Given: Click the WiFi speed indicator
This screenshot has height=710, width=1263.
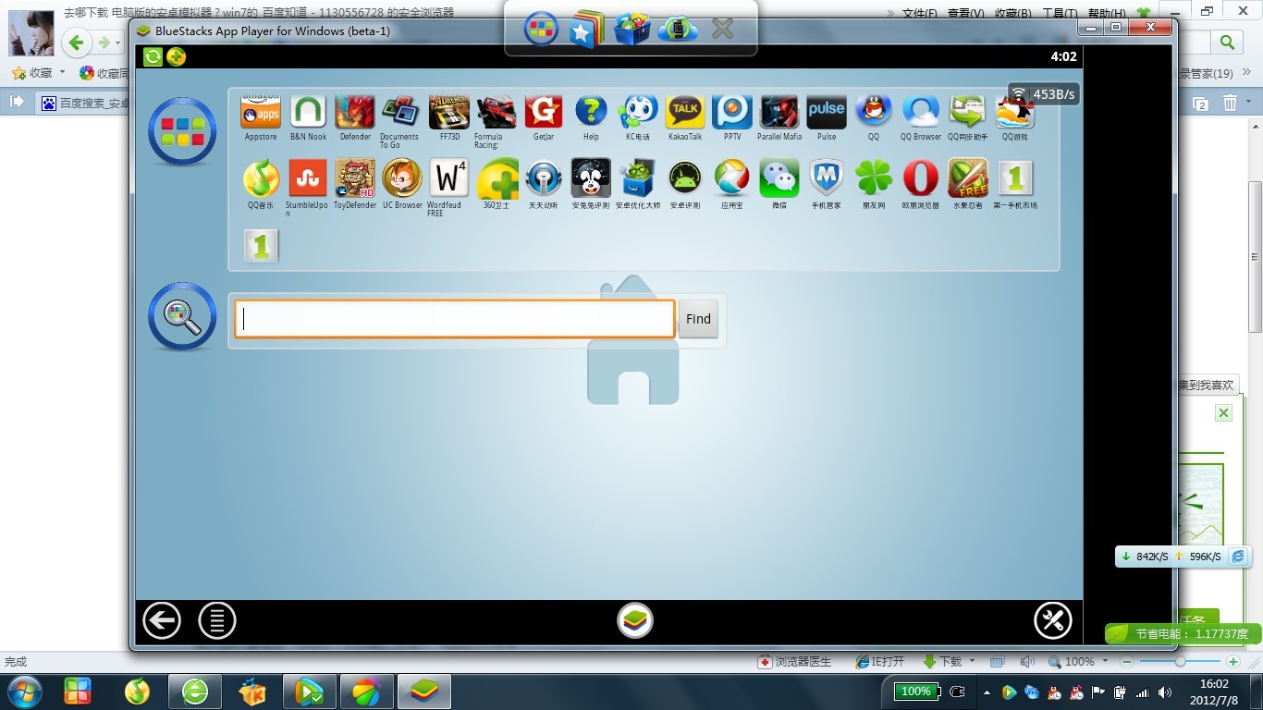Looking at the screenshot, I should tap(1043, 94).
